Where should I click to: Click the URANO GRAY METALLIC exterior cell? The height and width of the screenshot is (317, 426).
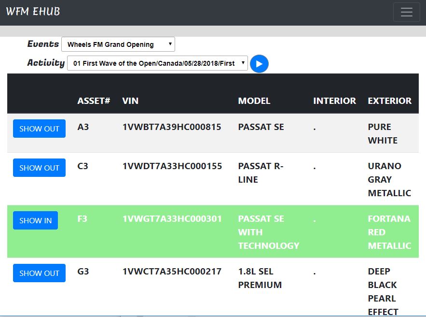click(389, 180)
